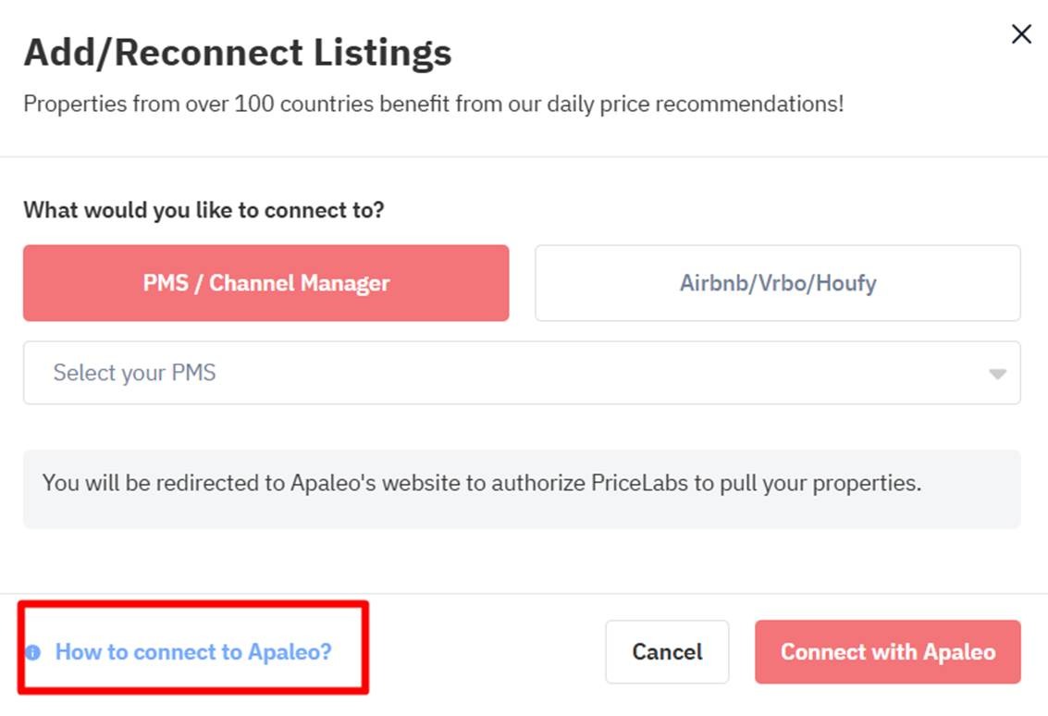Close the Add/Reconnect Listings dialog
Screen dimensions: 1048x716
(1021, 35)
